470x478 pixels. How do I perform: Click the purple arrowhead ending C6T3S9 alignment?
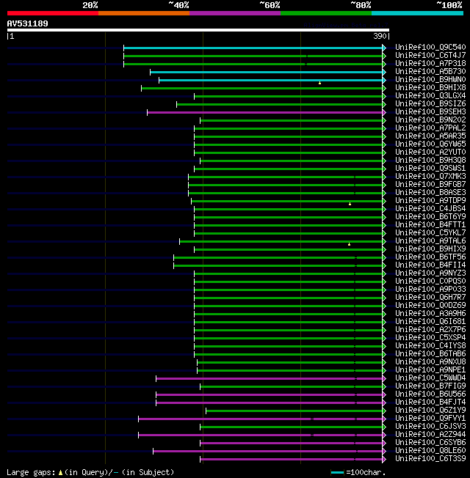click(384, 460)
